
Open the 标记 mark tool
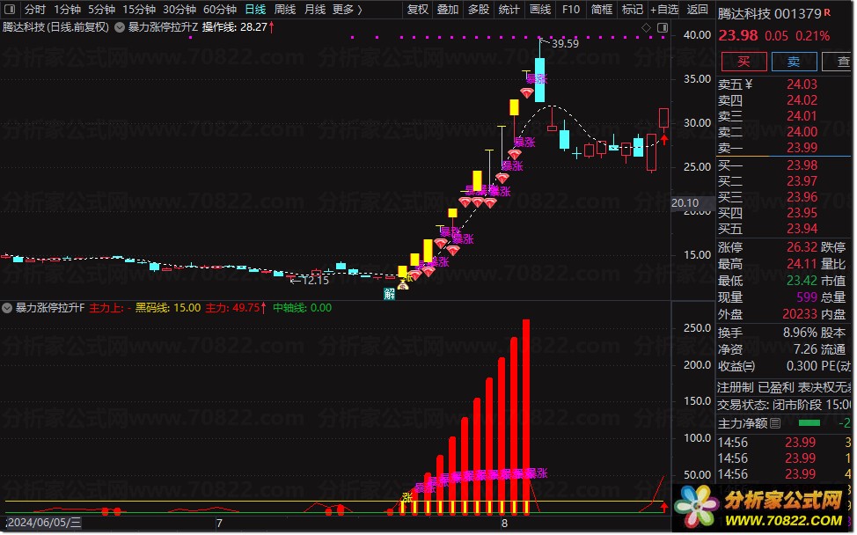pyautogui.click(x=633, y=10)
